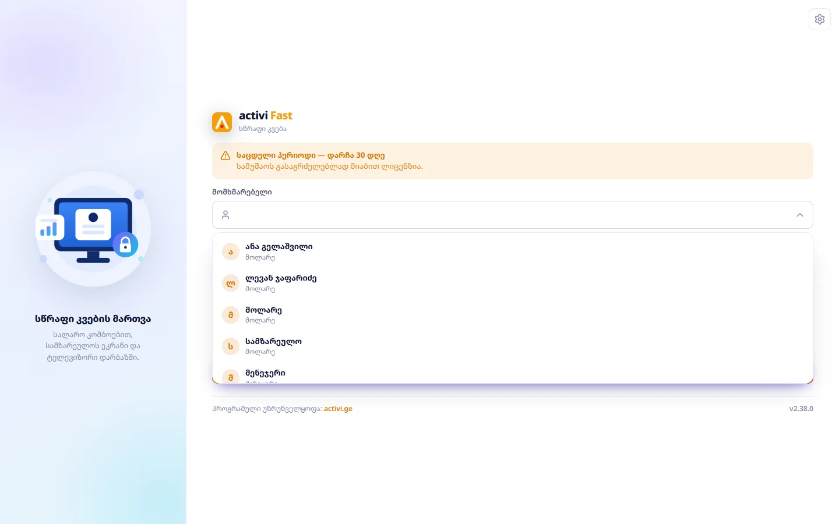Viewport: 839px width, 524px height.
Task: Select user ანა გელაშვილი from the list
Action: pos(513,252)
